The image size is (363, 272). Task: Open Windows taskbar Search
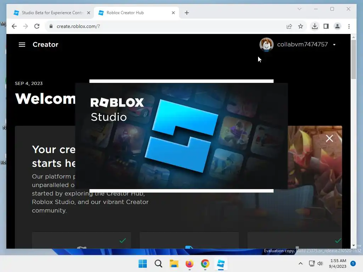158,263
